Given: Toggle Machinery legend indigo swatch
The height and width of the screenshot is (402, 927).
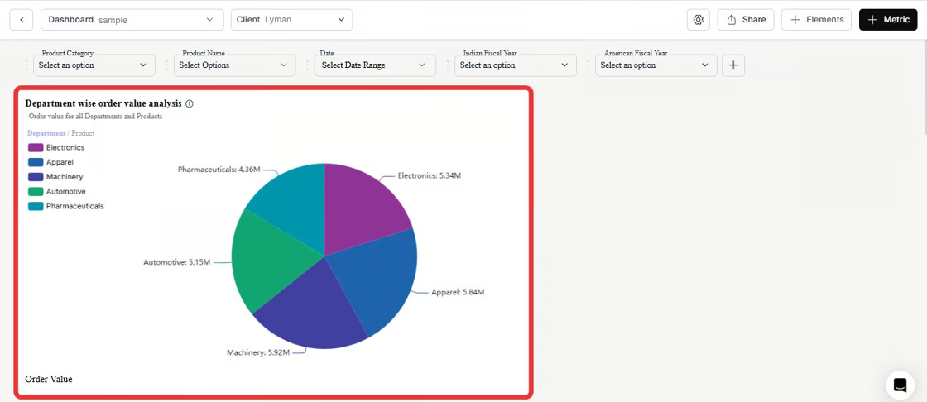Looking at the screenshot, I should pyautogui.click(x=36, y=177).
